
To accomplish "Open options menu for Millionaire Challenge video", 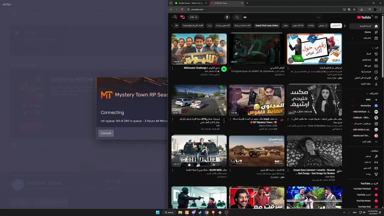I will [172, 68].
